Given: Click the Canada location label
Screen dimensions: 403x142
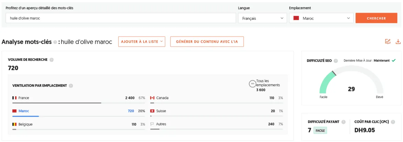Looking at the screenshot, I should click(163, 98).
